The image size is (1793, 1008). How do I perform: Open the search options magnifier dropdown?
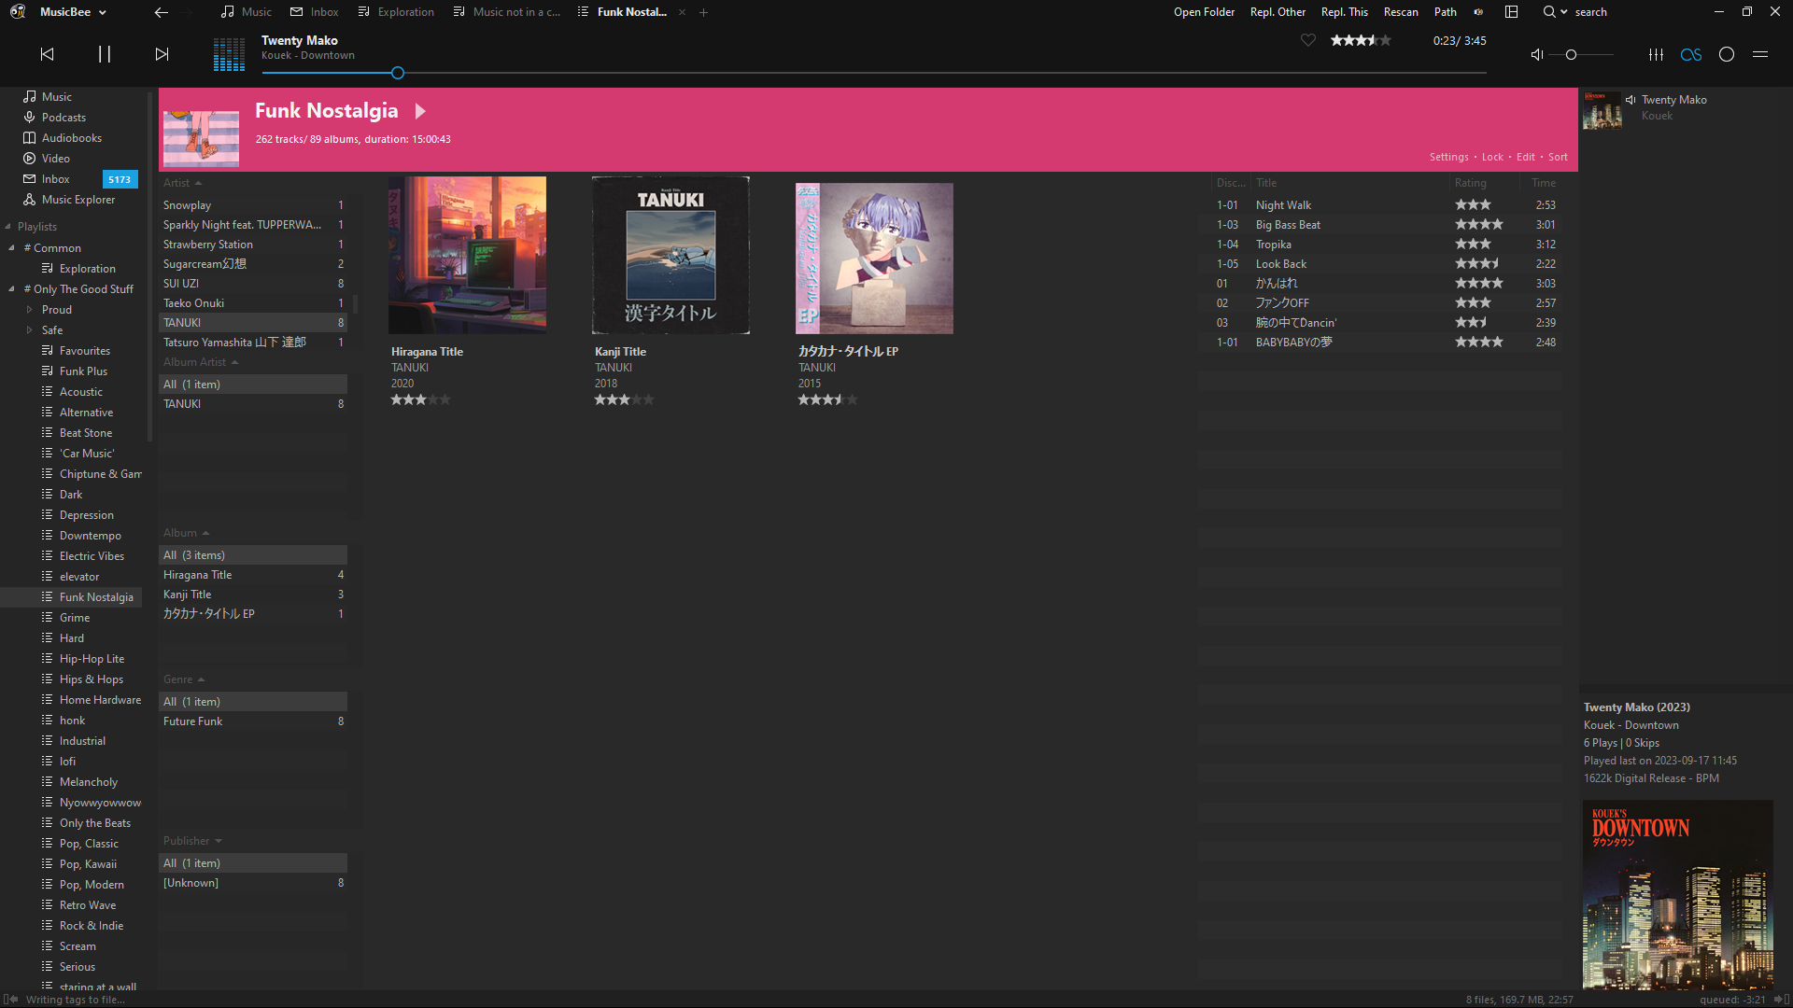tap(1555, 12)
